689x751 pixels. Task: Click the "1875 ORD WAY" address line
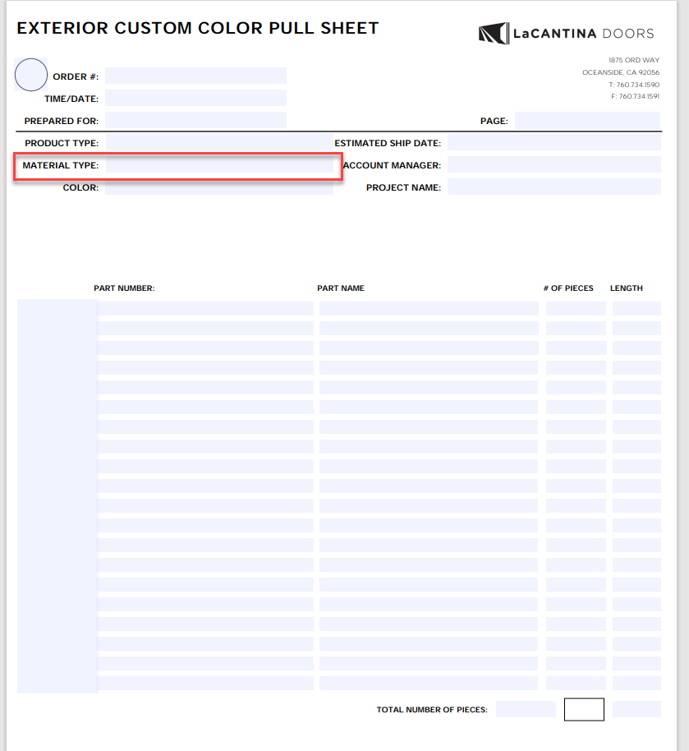(x=634, y=60)
